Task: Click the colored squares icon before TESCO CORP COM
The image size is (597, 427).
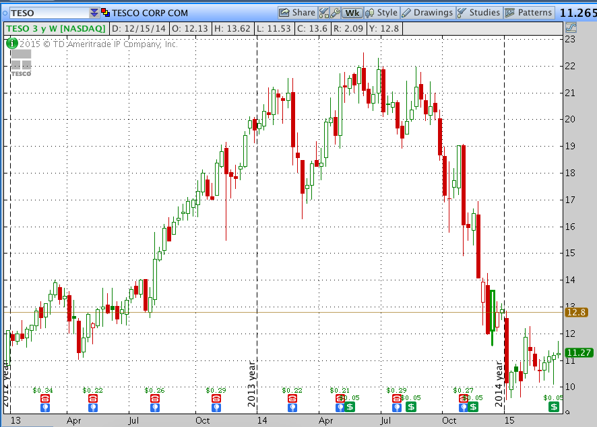Action: tap(106, 13)
